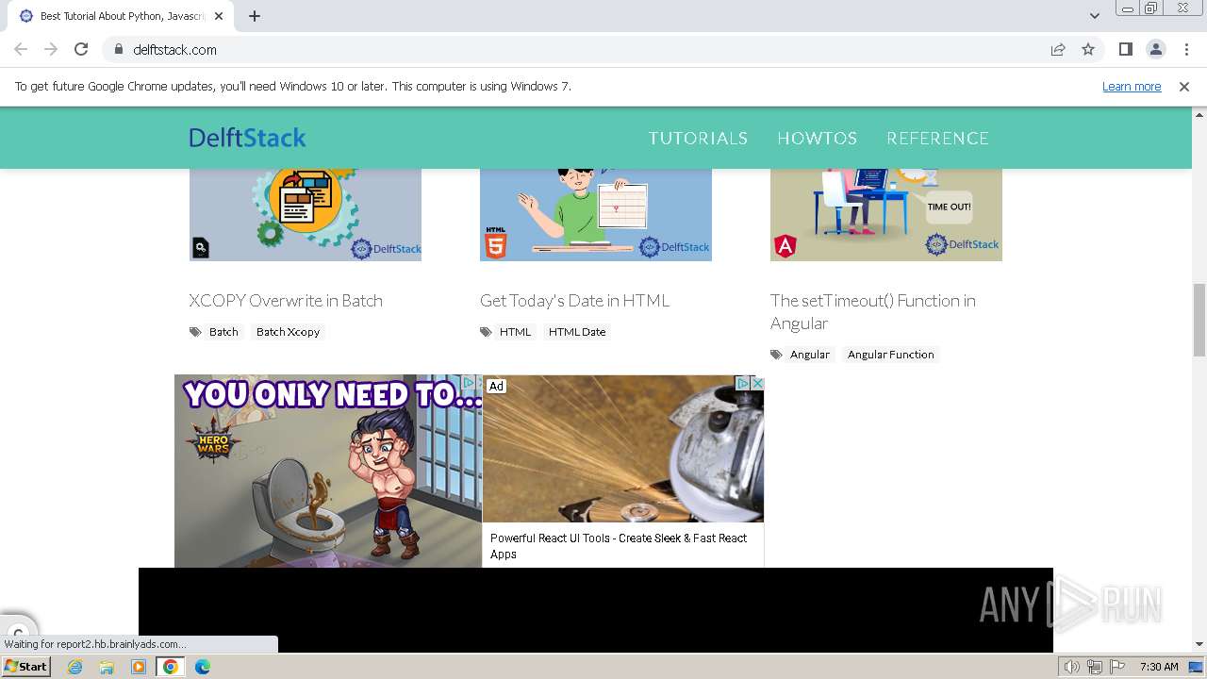
Task: Open Microsoft Edge from the taskbar
Action: 203,667
